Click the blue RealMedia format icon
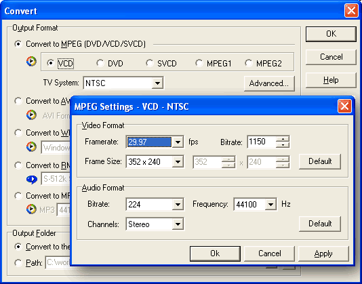Viewport: 362px width, 284px height. tap(32, 179)
